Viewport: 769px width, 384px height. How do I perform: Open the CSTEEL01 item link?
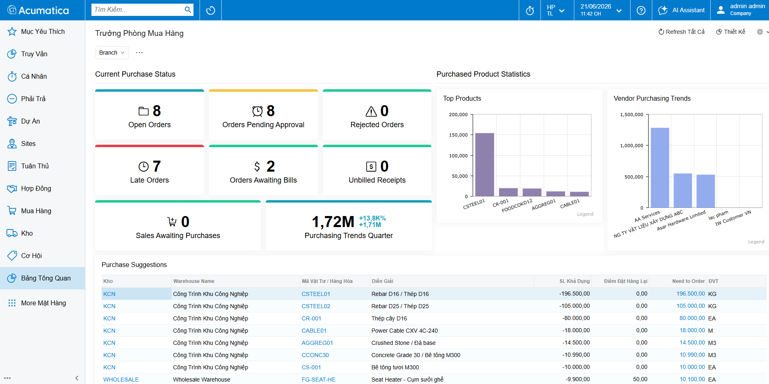(x=316, y=294)
